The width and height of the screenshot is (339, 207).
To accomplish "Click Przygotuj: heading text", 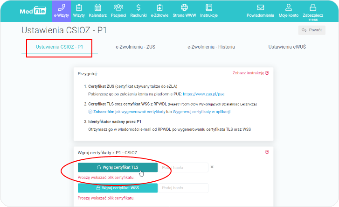I will pos(88,74).
